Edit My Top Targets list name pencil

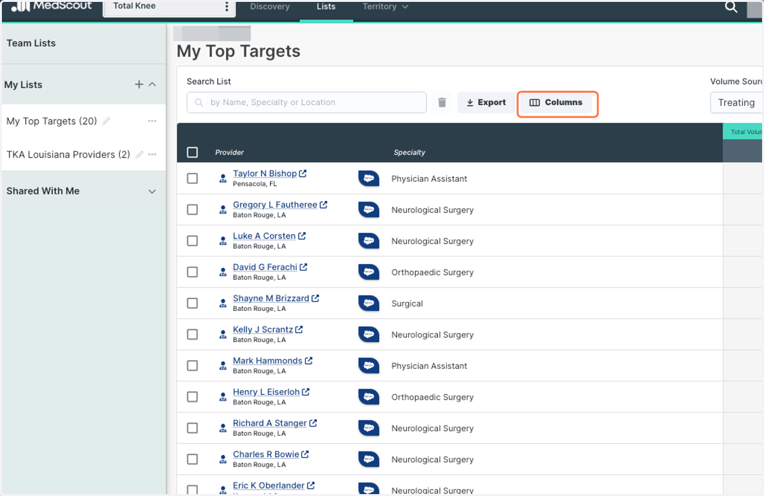click(106, 121)
